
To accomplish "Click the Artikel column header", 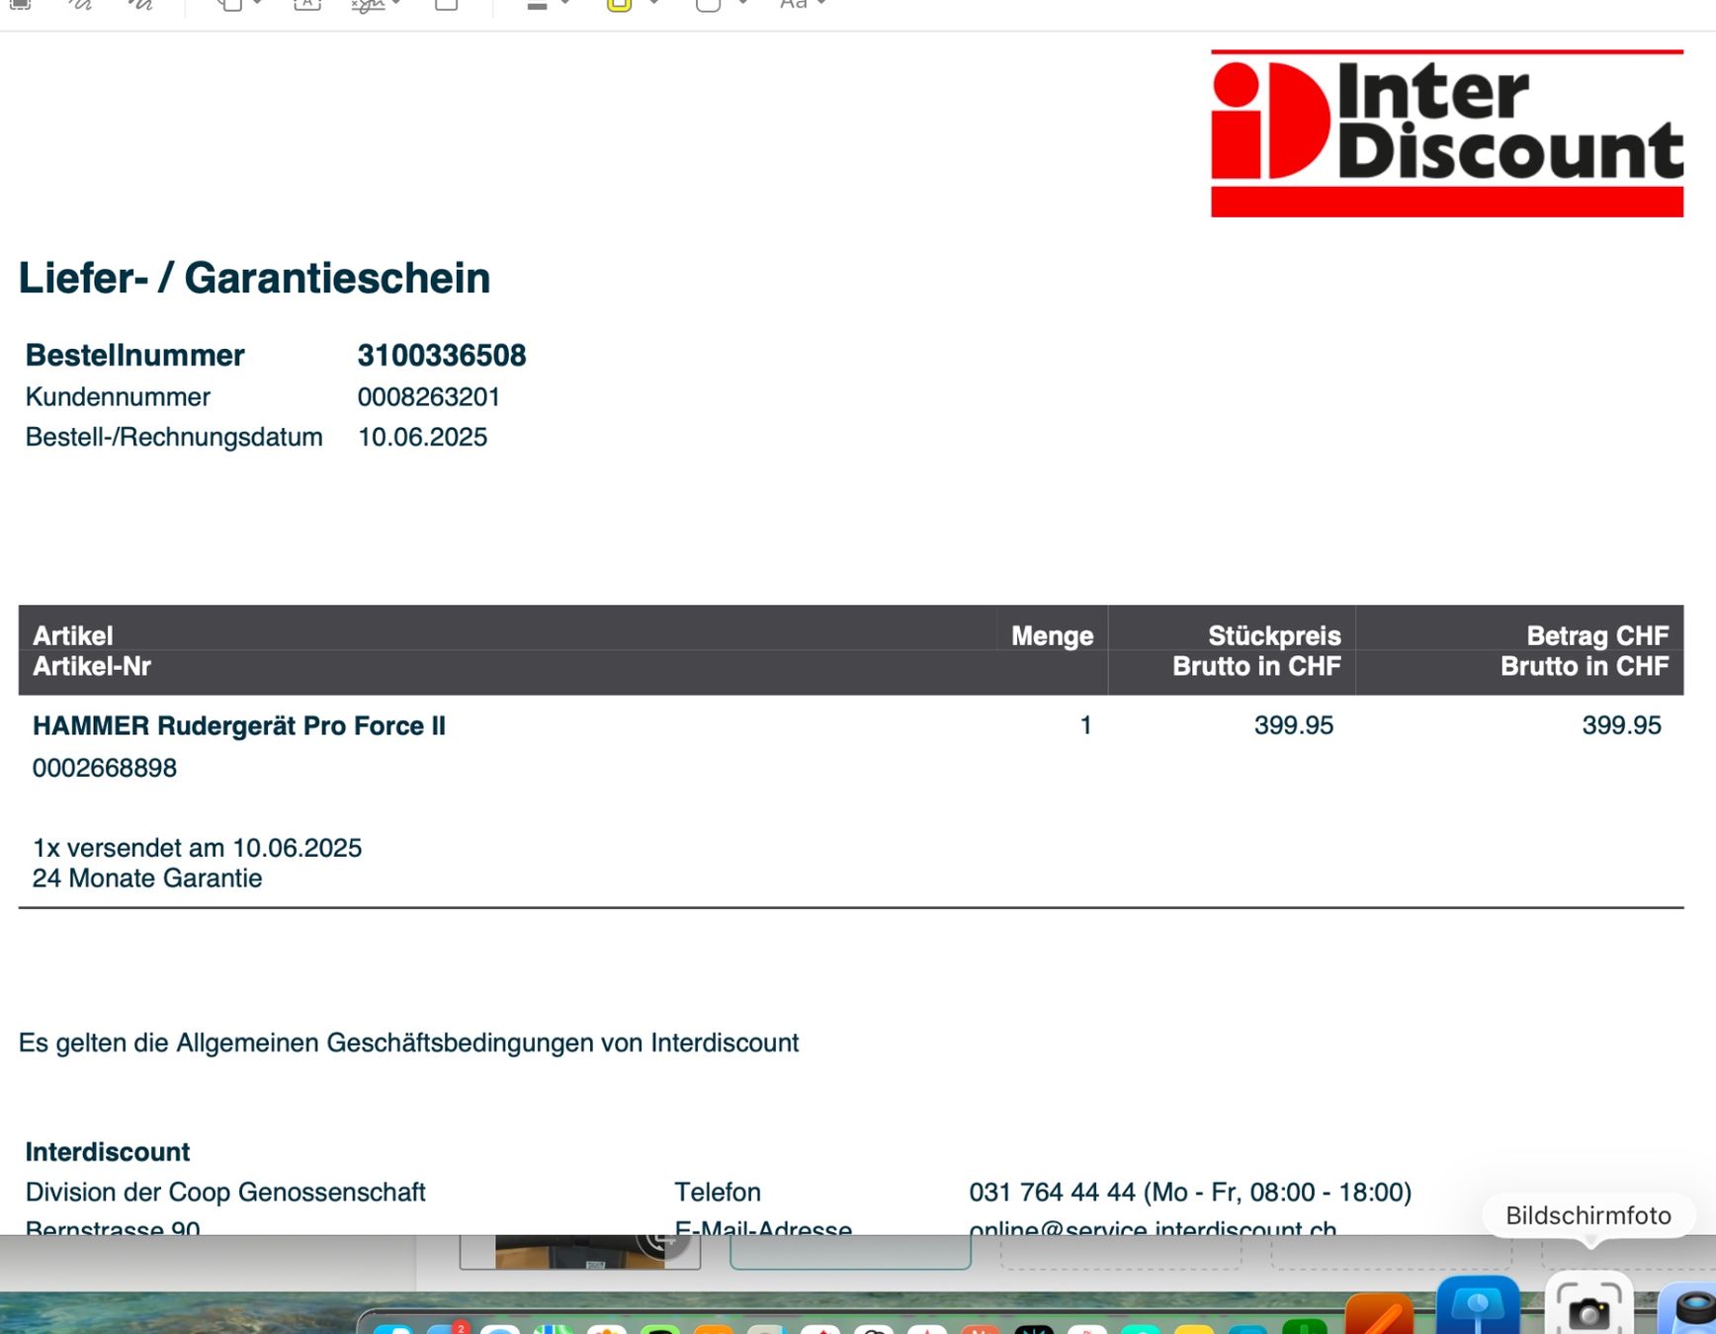I will coord(73,635).
